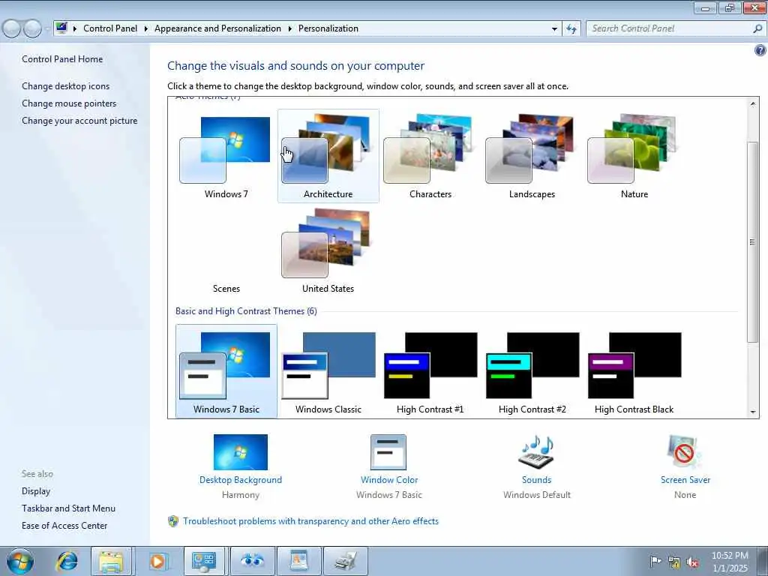Pick the Landscapes theme
768x576 pixels.
532,156
